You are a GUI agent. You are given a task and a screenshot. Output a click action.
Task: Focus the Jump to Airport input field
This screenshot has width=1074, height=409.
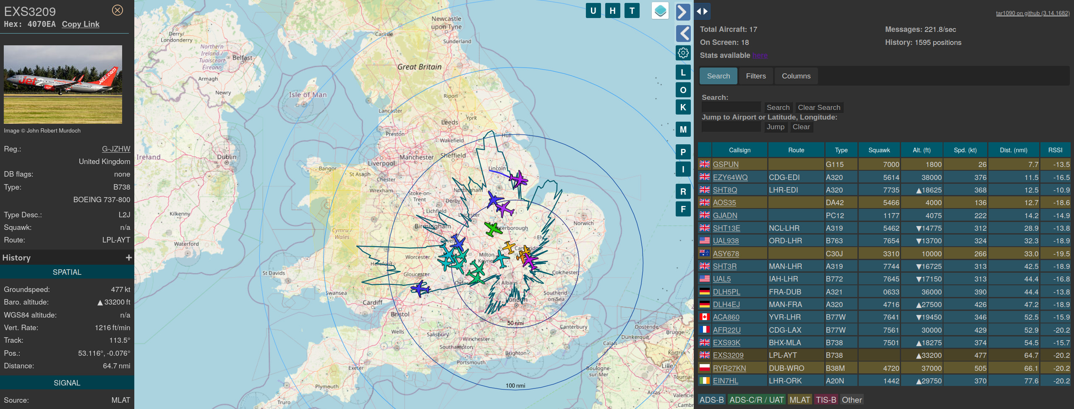coord(731,127)
